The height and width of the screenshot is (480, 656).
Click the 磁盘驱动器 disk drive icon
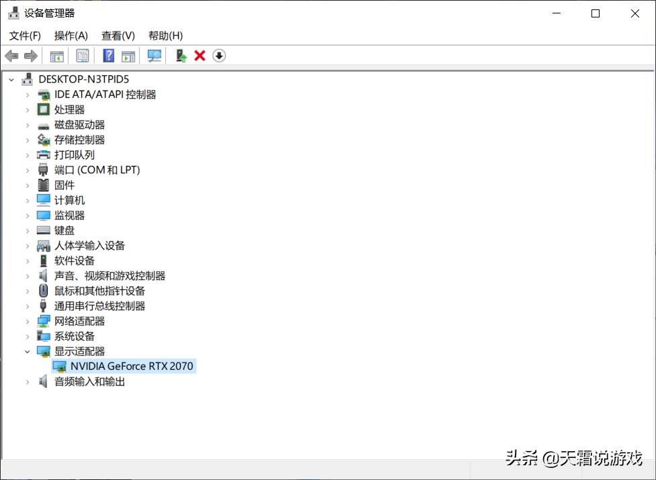tap(44, 126)
